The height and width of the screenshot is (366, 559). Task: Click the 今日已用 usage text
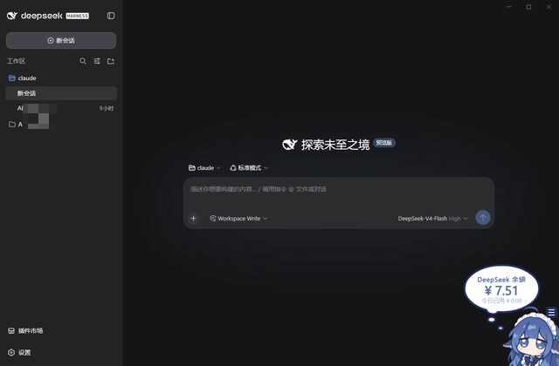[x=501, y=301]
